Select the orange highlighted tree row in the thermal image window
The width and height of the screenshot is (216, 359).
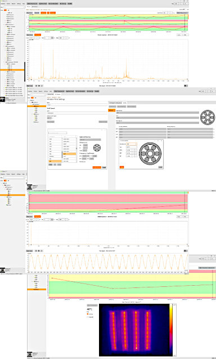click(x=37, y=290)
